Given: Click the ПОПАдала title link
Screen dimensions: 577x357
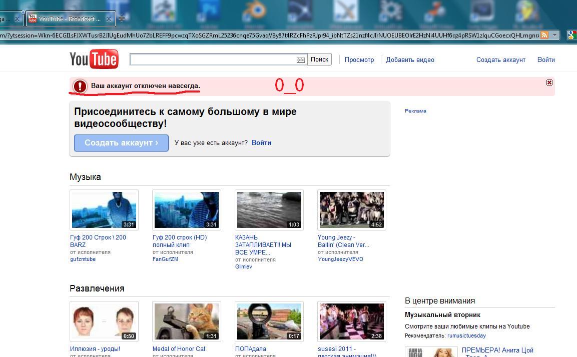Looking at the screenshot, I should pos(251,349).
